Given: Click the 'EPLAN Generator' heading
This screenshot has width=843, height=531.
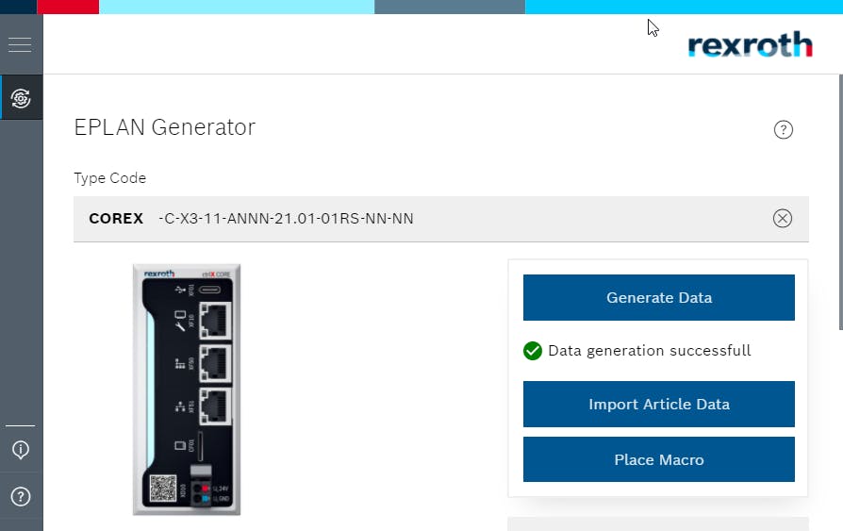Looking at the screenshot, I should tap(164, 127).
